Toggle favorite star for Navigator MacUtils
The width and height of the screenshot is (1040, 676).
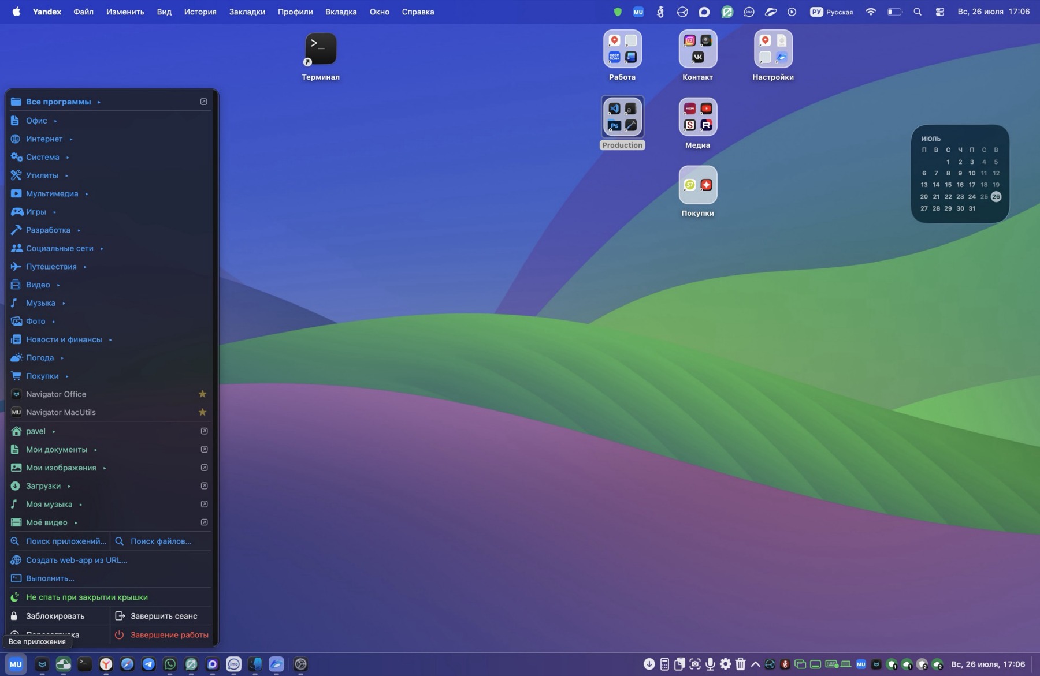(202, 412)
